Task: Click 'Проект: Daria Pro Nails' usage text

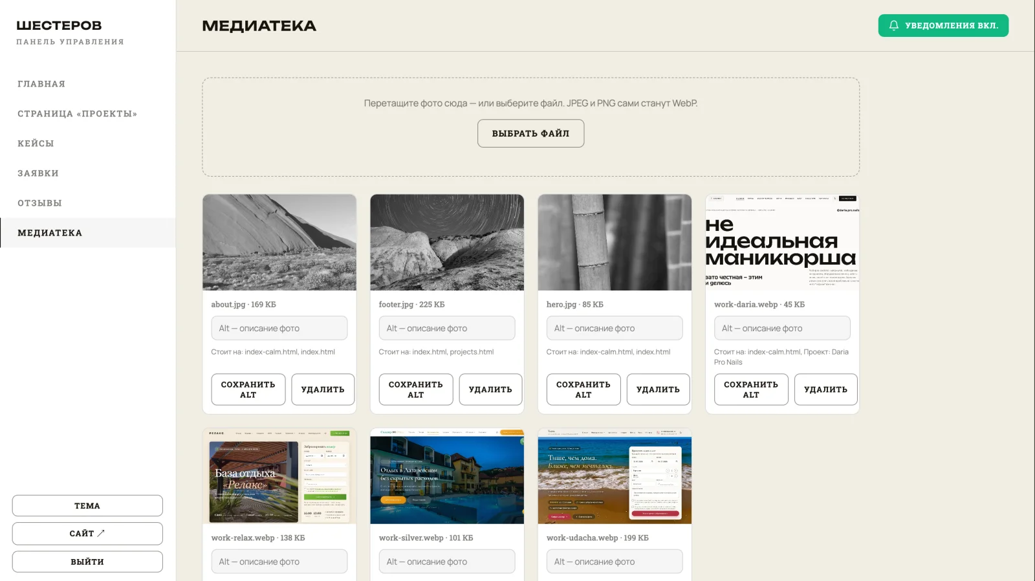Action: [x=781, y=357]
